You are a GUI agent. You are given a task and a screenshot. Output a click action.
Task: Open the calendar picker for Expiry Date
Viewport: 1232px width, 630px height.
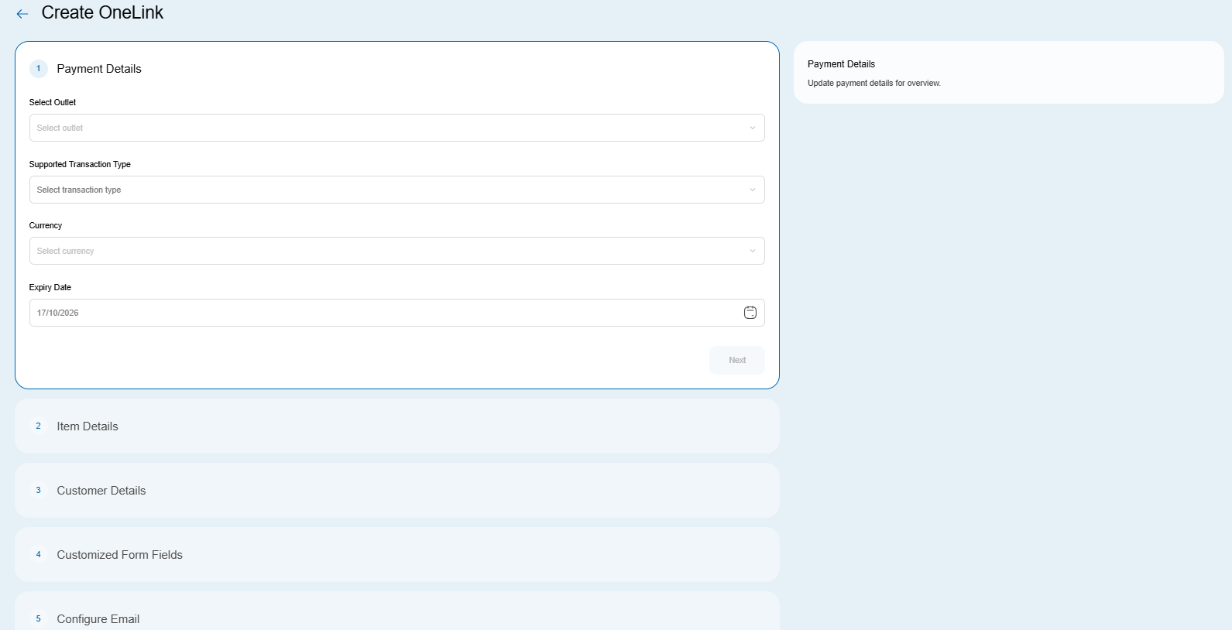750,313
